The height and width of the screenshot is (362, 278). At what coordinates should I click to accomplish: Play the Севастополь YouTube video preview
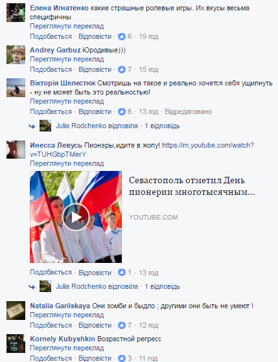coord(76,217)
